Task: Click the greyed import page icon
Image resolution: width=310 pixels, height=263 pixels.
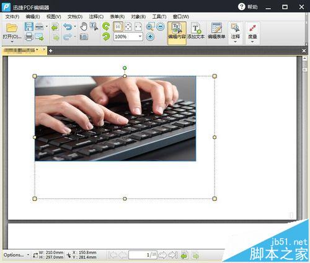Action: coord(56,37)
